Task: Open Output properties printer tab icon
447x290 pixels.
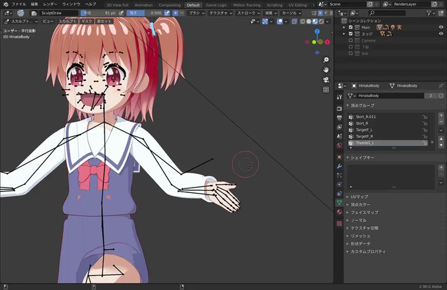Action: [x=339, y=117]
